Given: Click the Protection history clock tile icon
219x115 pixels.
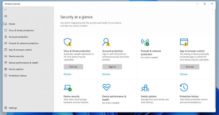Looking at the screenshot, I should (184, 87).
